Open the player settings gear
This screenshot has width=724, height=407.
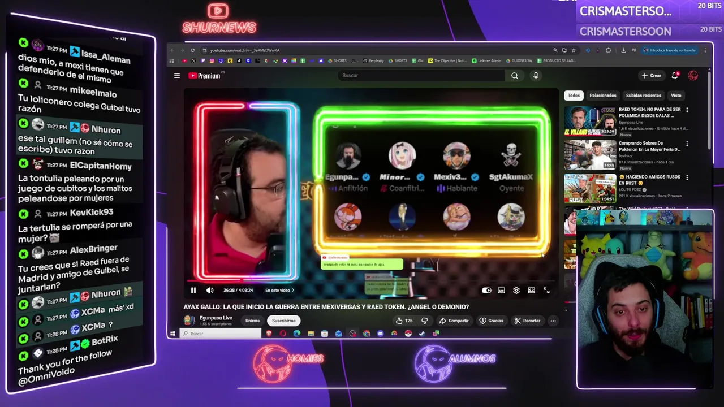tap(516, 290)
